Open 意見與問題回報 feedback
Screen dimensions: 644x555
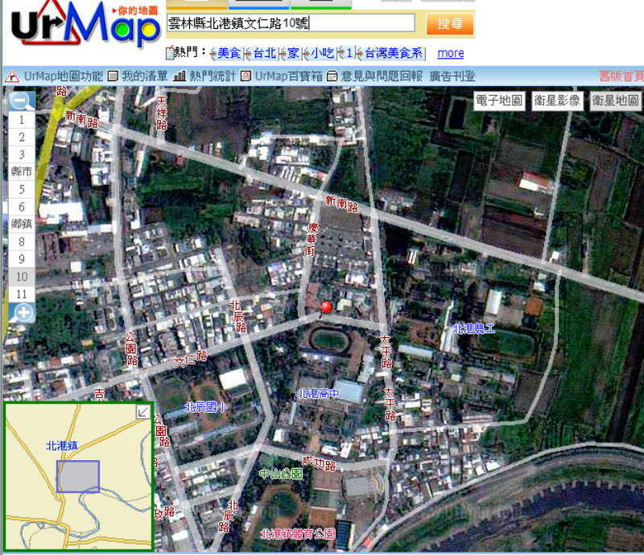pyautogui.click(x=374, y=76)
